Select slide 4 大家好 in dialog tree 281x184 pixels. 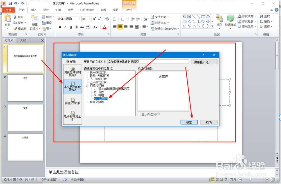point(101,98)
